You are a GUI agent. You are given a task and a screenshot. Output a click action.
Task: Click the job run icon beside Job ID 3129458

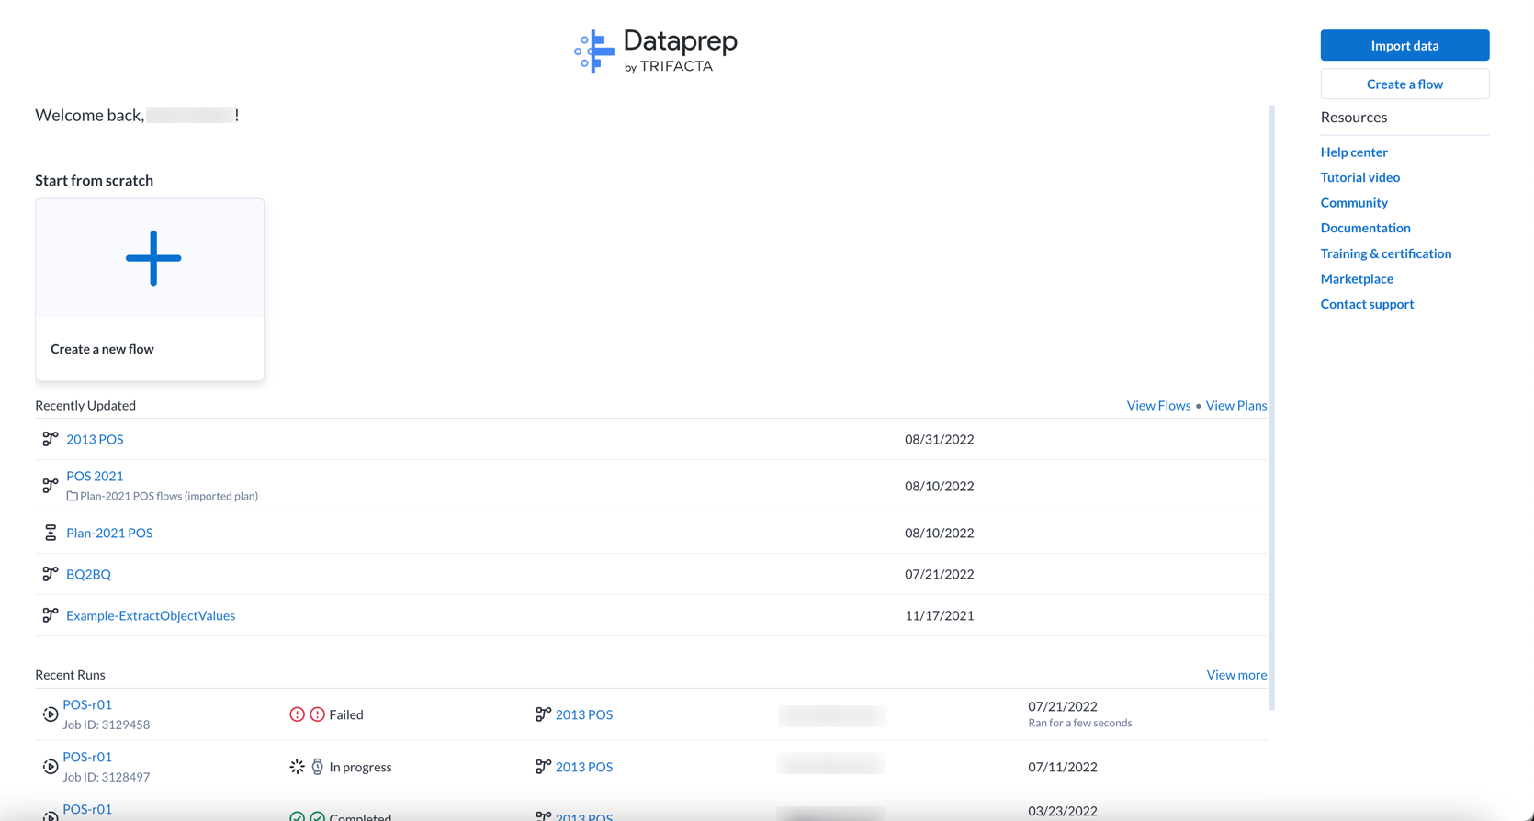[x=51, y=714]
